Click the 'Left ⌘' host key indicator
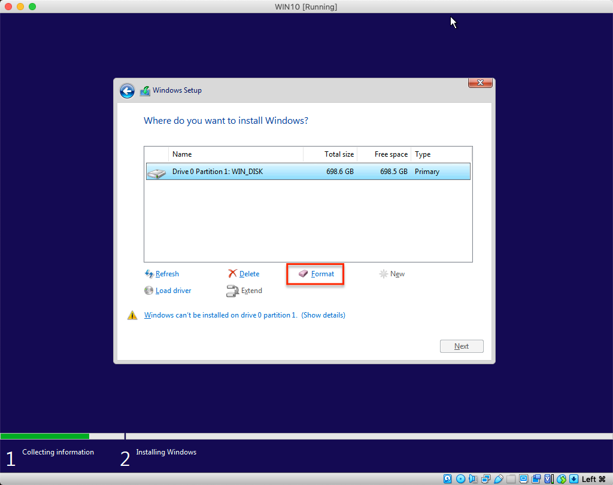 tap(593, 479)
